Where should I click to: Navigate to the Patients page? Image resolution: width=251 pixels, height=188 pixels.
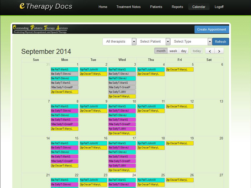[156, 7]
